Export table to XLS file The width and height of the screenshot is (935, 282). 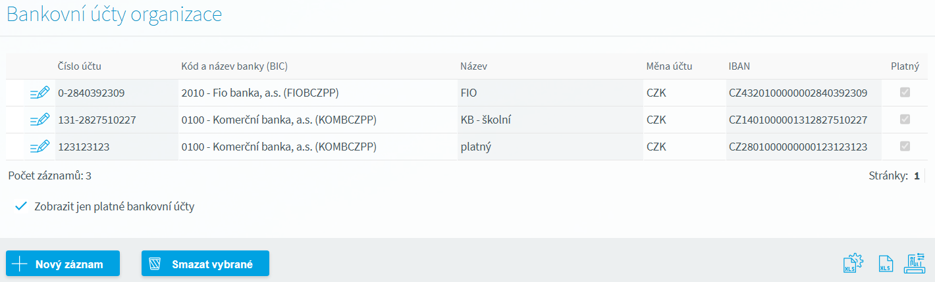(x=886, y=264)
